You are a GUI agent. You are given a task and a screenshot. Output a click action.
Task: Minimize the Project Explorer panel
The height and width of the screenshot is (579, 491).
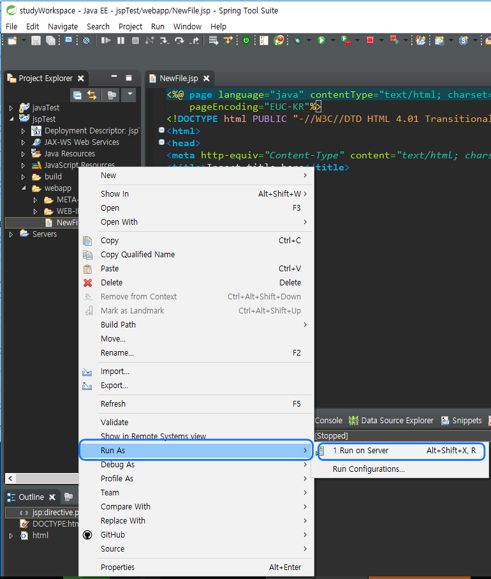tap(114, 77)
